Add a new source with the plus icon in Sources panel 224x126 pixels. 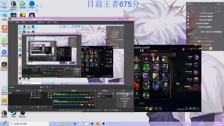(x=32, y=107)
